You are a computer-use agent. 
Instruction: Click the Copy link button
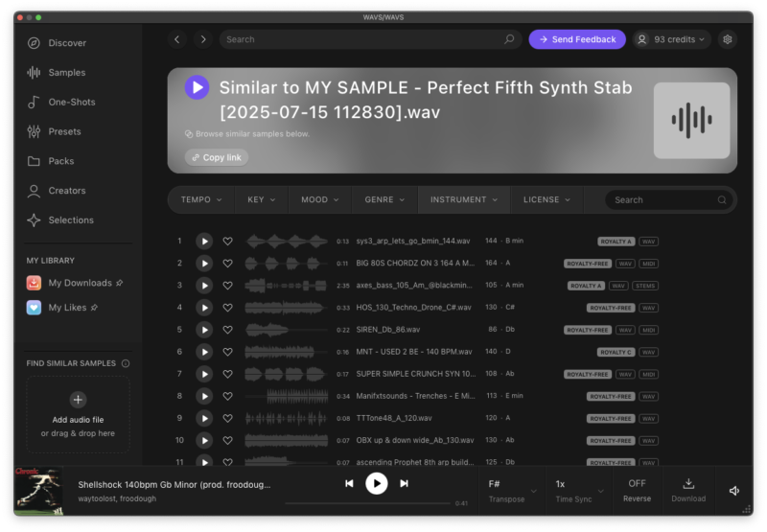tap(217, 157)
